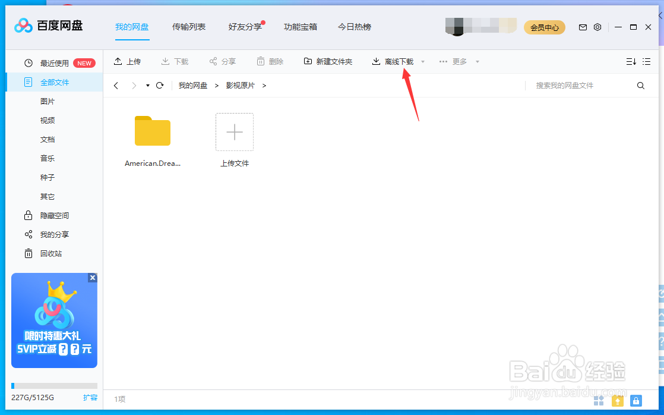Viewport: 664px width, 415px height.
Task: Open Baidu Netdisk settings gear
Action: pos(597,27)
